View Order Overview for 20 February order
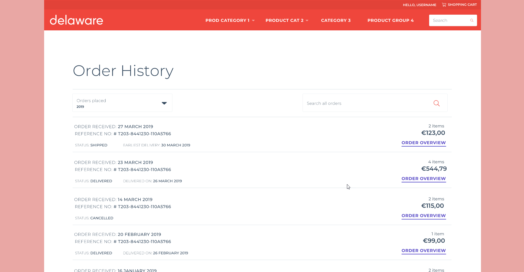The width and height of the screenshot is (524, 272). click(423, 251)
